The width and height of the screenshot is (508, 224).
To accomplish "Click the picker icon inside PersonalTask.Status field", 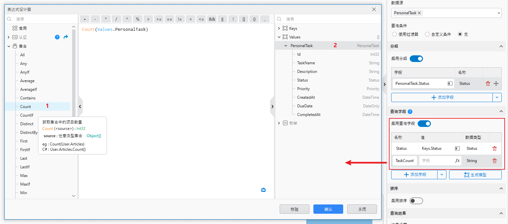I will coord(450,83).
